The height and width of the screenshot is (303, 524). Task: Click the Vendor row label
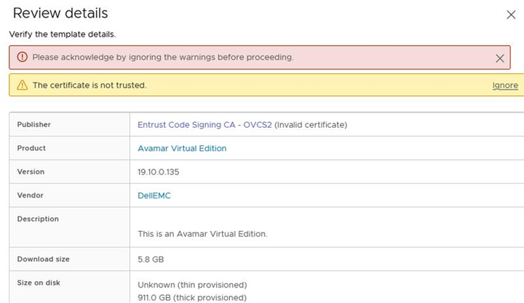[x=31, y=195]
